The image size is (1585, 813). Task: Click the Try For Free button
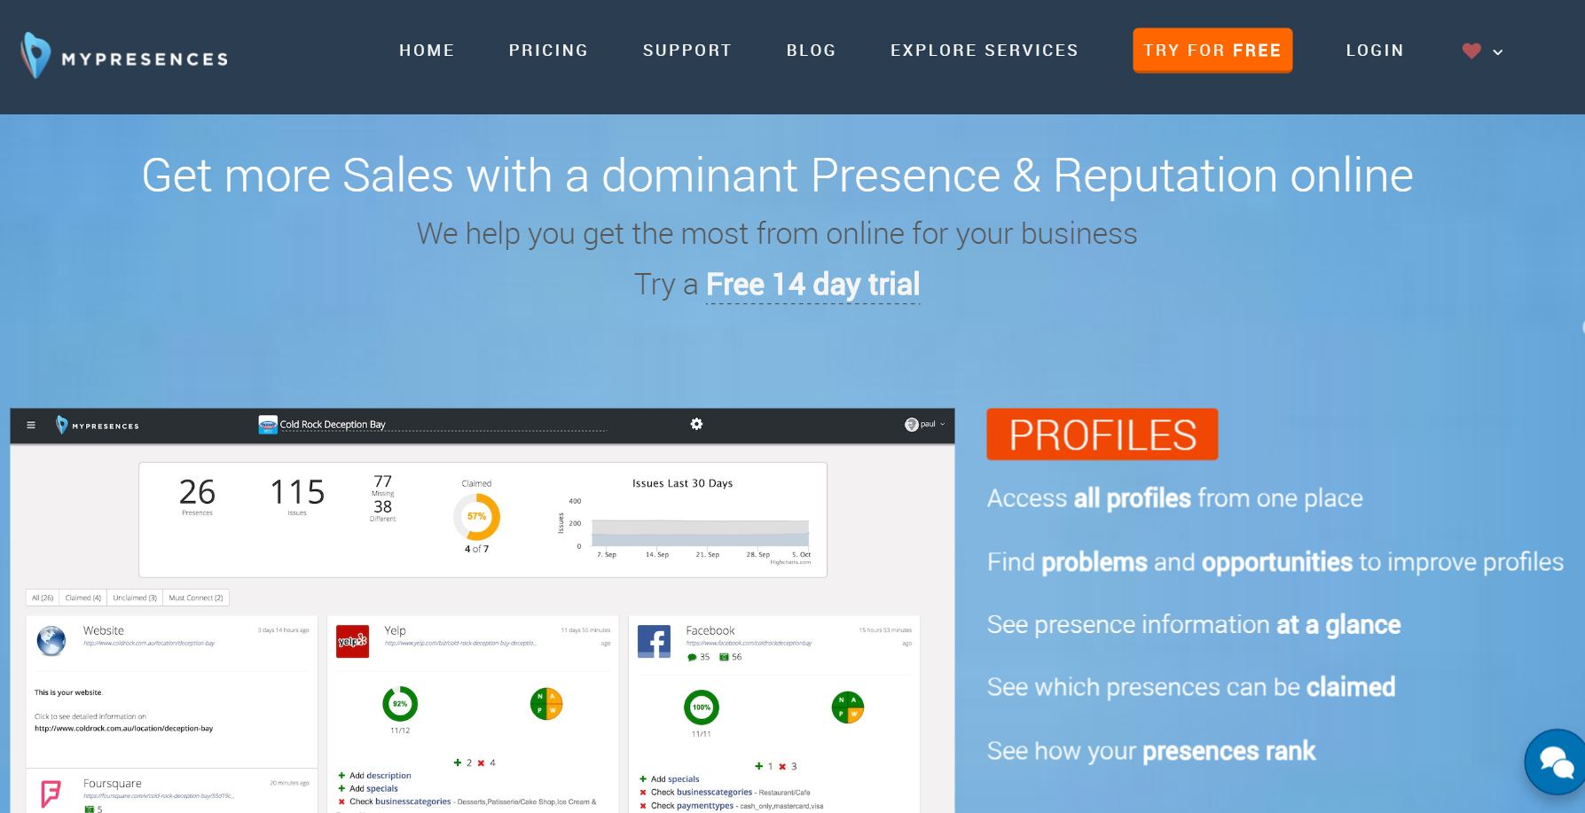[x=1212, y=51]
